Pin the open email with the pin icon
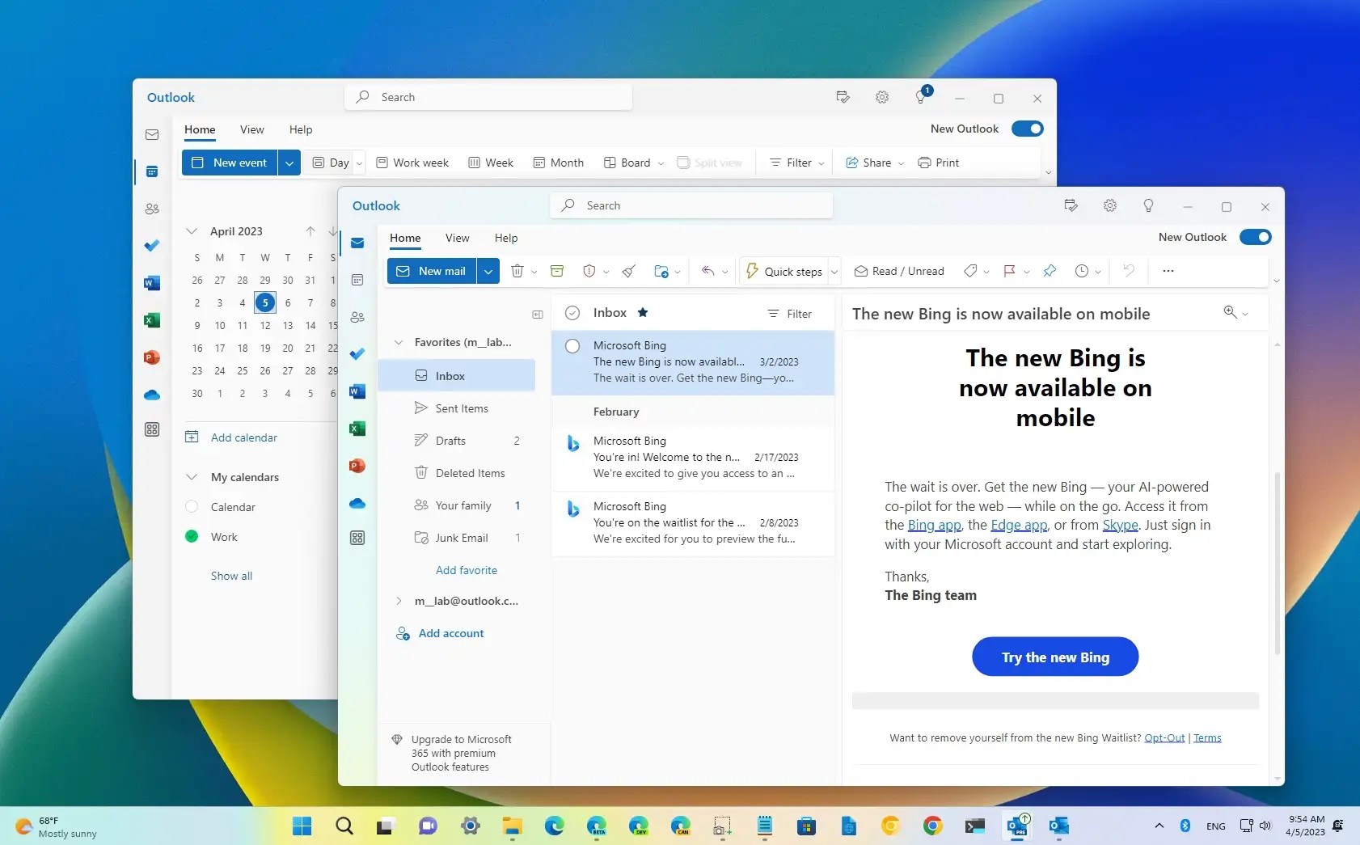The image size is (1360, 845). coord(1049,271)
